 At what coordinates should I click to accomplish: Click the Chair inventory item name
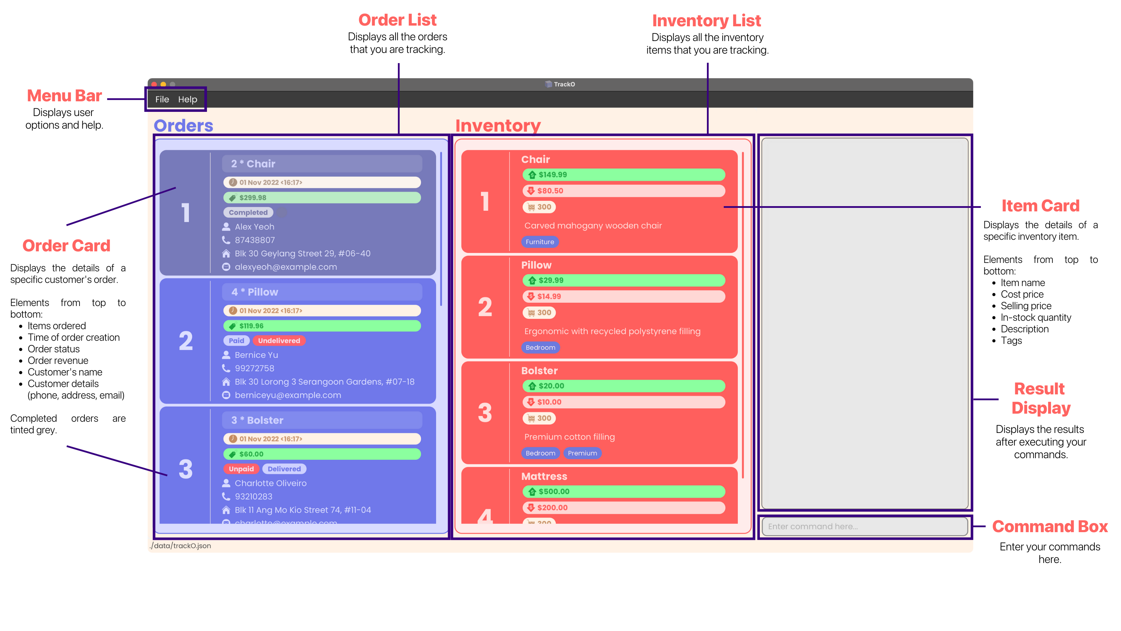[535, 160]
